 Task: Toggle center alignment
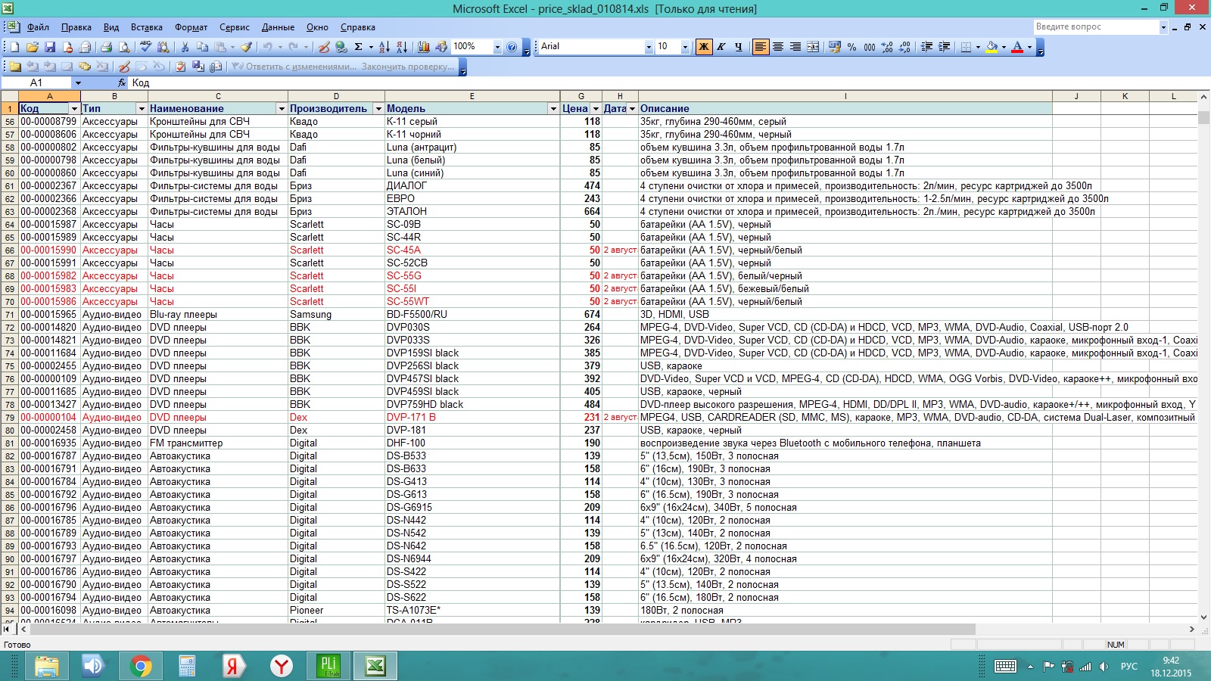click(778, 47)
